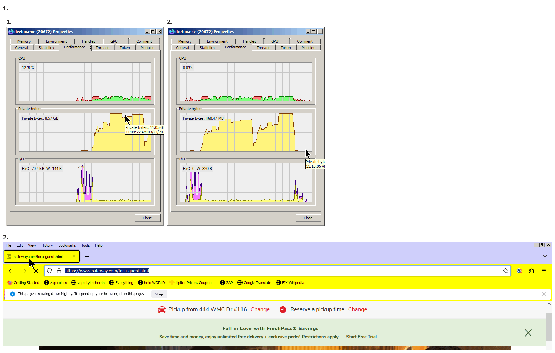The height and width of the screenshot is (353, 555).
Task: Open the helo WORLD bookmark
Action: point(151,283)
